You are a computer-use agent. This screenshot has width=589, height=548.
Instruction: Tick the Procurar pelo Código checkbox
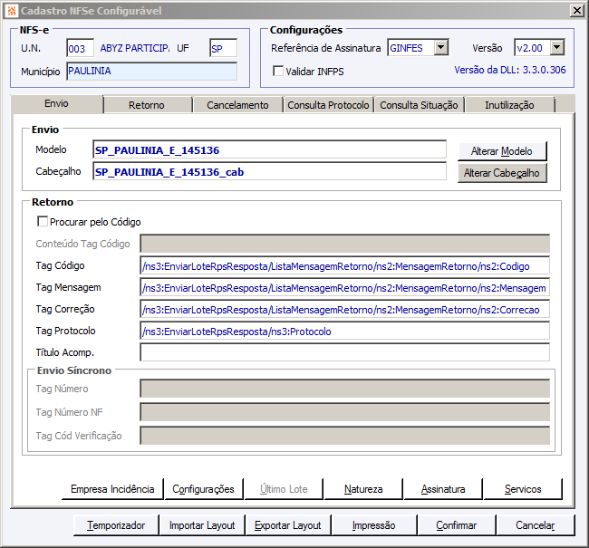(x=43, y=221)
